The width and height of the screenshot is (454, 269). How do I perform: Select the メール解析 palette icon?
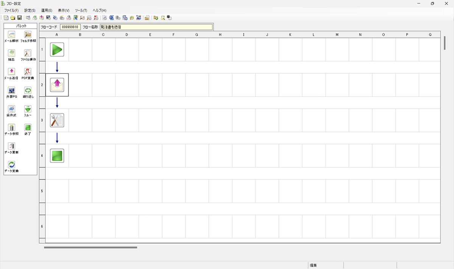pos(11,34)
